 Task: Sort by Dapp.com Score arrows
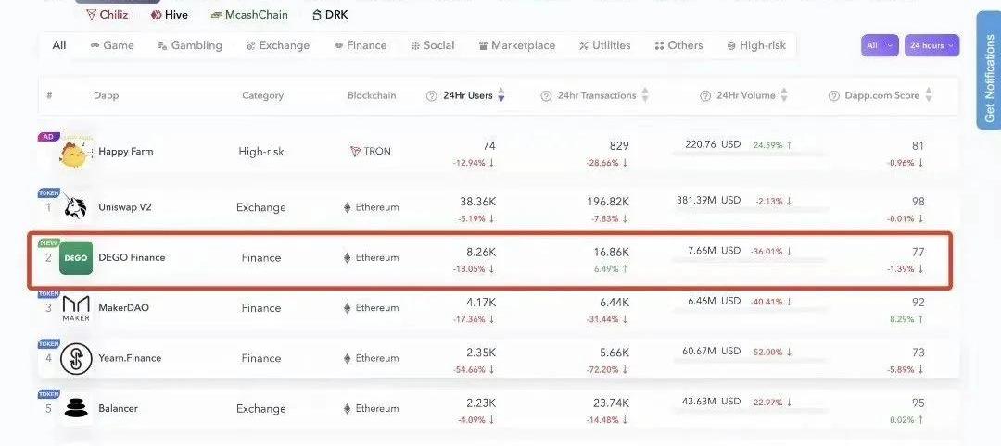[929, 95]
